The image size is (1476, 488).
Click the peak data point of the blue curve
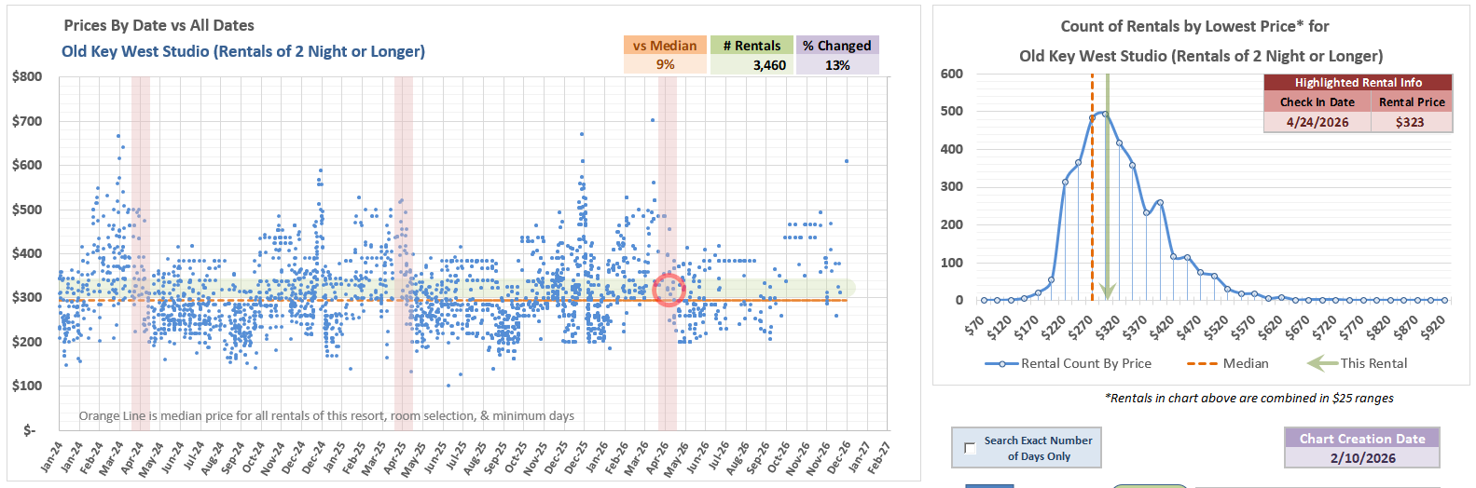1105,114
